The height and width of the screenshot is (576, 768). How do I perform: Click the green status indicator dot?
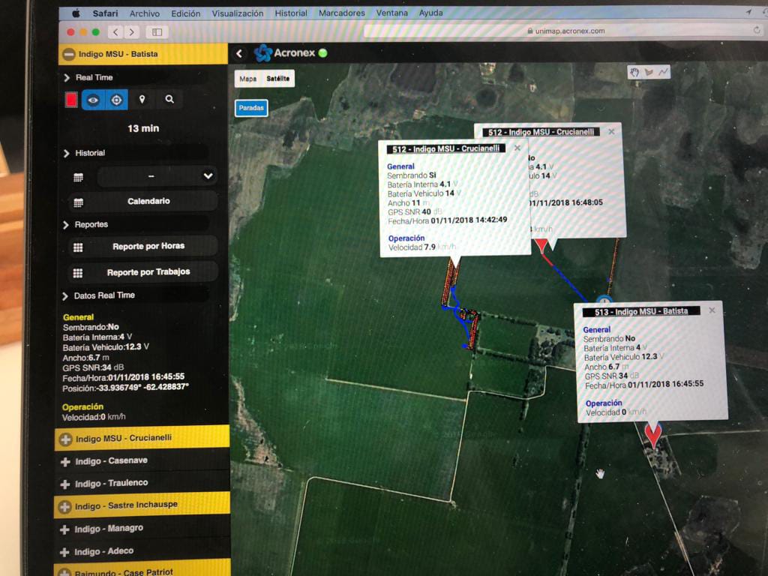322,53
